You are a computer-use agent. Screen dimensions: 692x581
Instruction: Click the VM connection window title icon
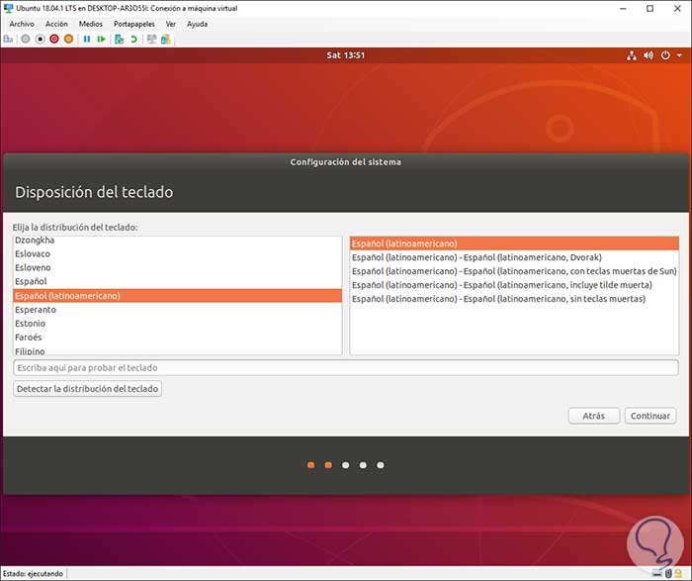click(x=8, y=8)
